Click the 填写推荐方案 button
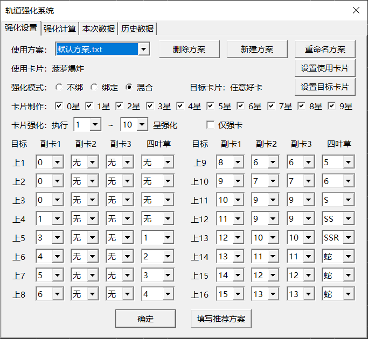The height and width of the screenshot is (339, 368). [221, 319]
